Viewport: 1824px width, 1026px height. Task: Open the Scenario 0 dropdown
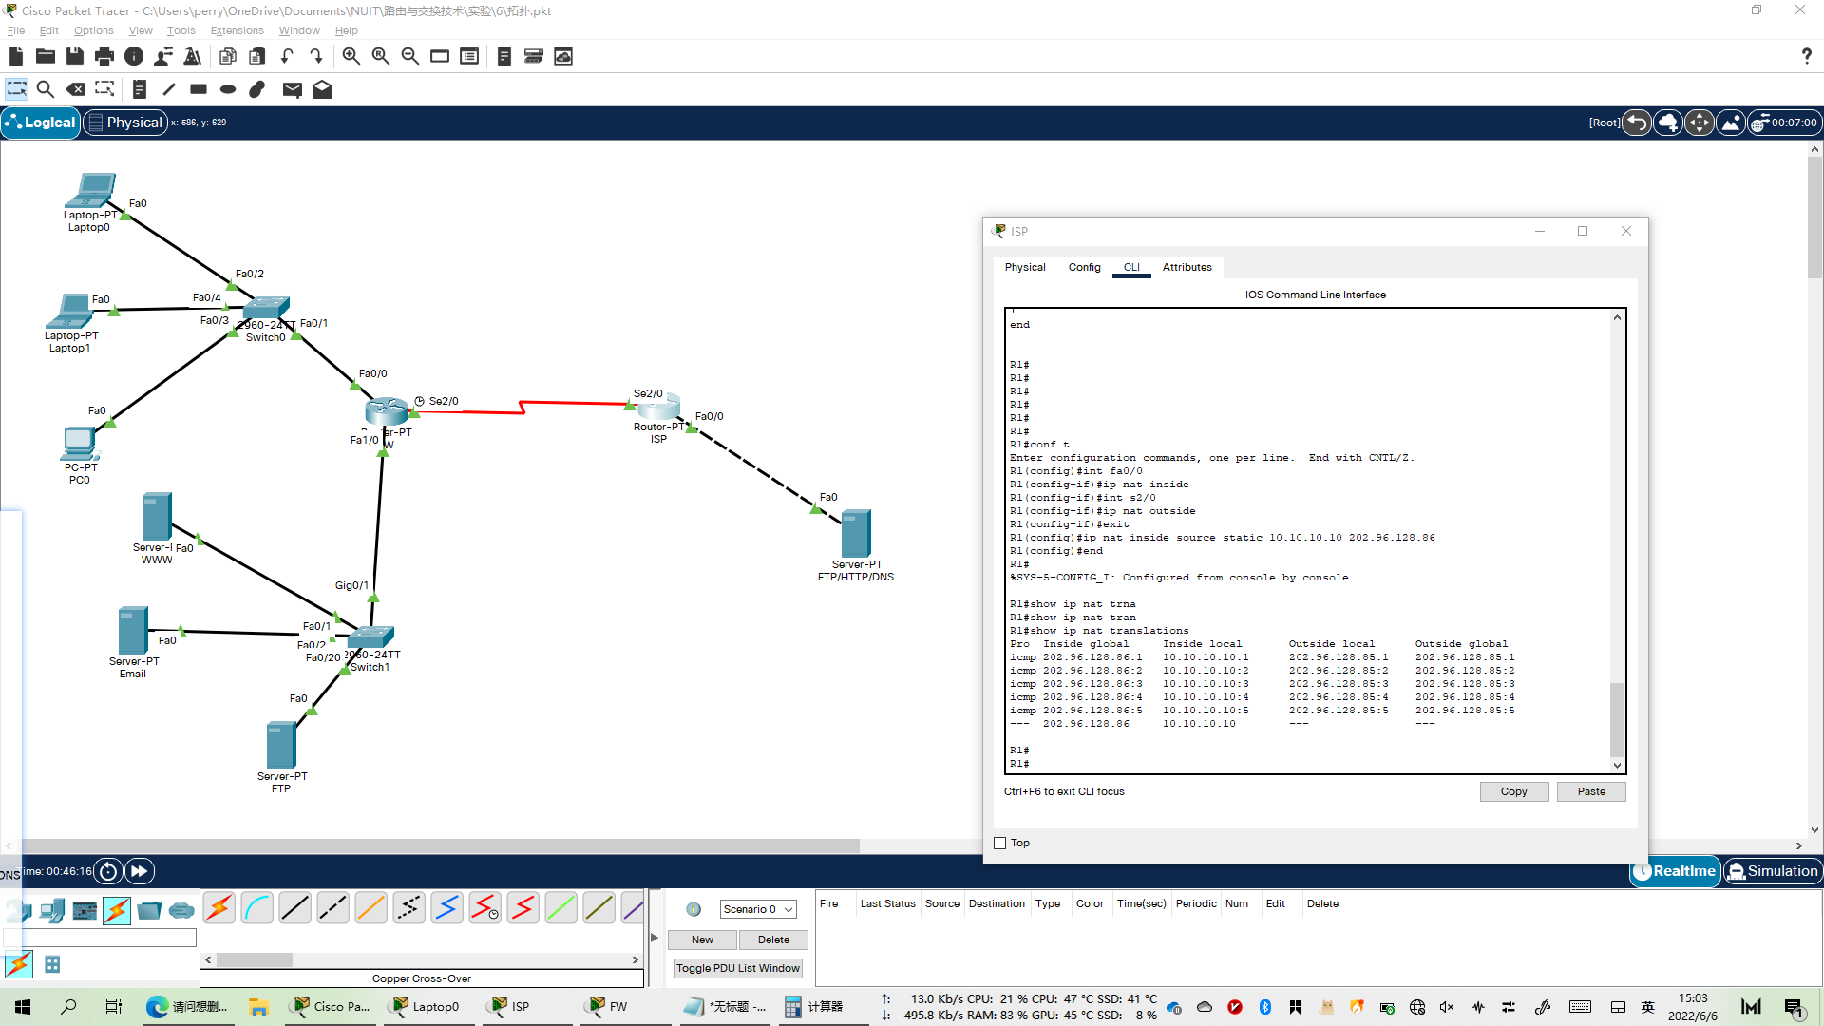coord(757,909)
